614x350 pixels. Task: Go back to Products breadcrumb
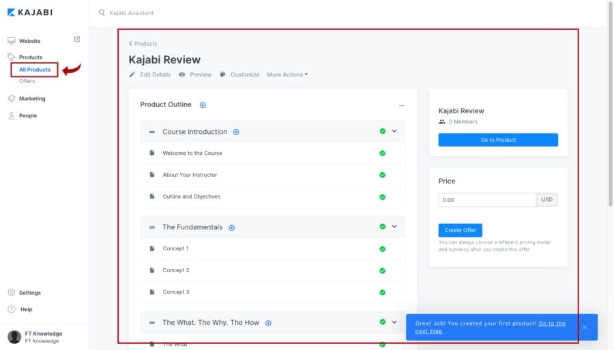tap(143, 44)
